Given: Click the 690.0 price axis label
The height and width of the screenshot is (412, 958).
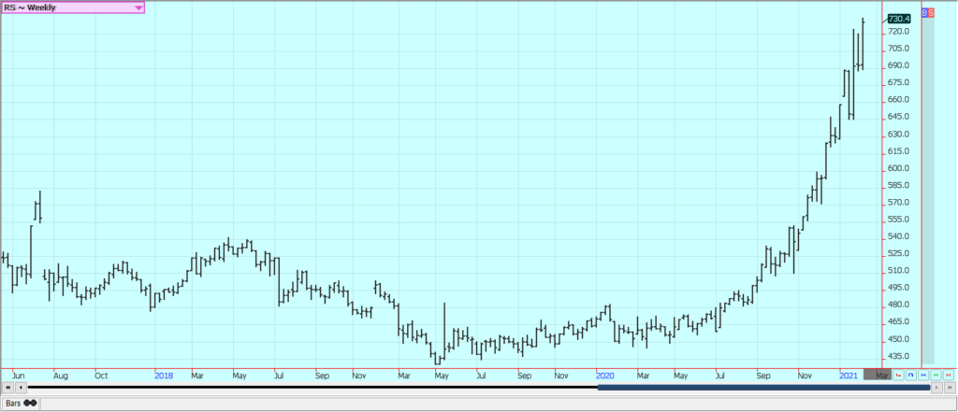Looking at the screenshot, I should coord(898,65).
